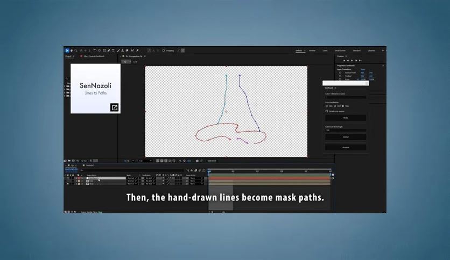Jump to first frame in Preview panel
Image resolution: width=450 pixels, height=260 pixels.
point(344,60)
